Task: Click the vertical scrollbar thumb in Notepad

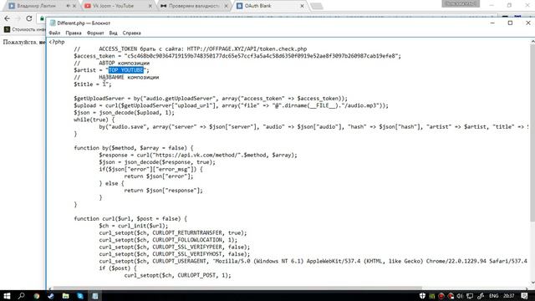Action: (x=532, y=133)
